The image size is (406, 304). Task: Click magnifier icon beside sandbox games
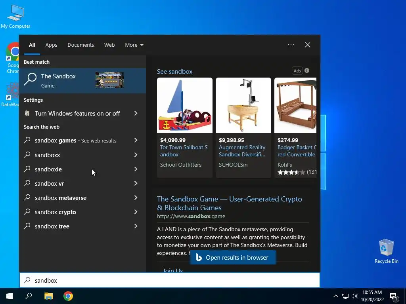click(x=27, y=140)
